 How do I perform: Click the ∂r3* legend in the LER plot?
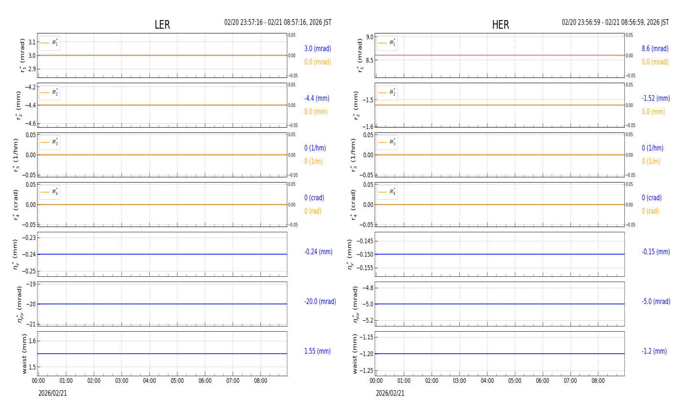pyautogui.click(x=50, y=142)
